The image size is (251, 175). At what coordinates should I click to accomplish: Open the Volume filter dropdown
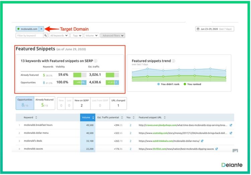pos(92,35)
